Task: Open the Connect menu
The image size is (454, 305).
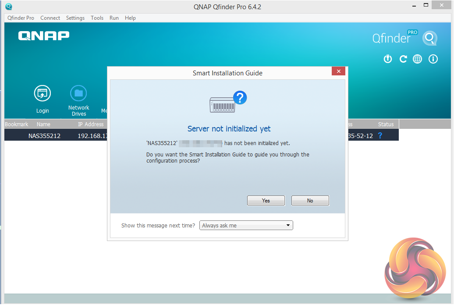Action: (x=50, y=18)
